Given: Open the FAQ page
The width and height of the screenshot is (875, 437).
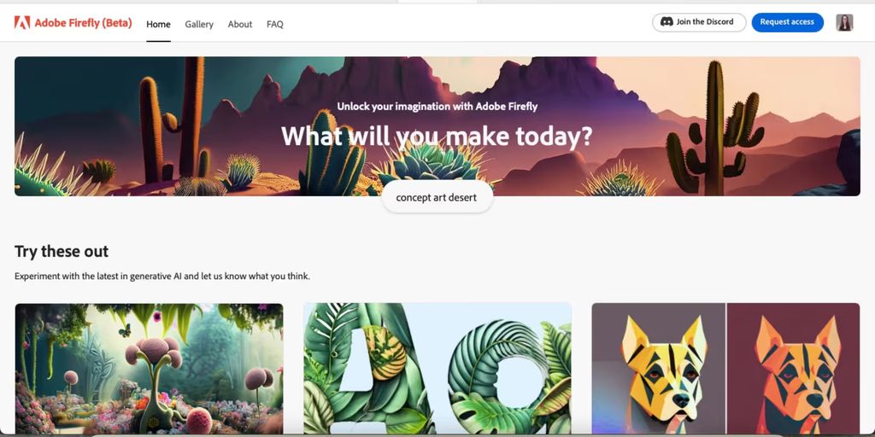Looking at the screenshot, I should pyautogui.click(x=274, y=24).
